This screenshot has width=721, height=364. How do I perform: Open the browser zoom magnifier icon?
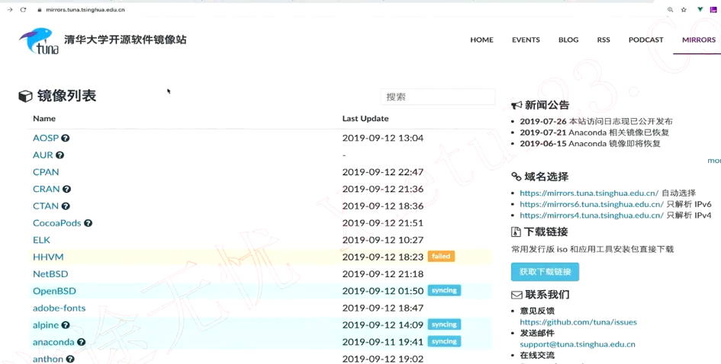coord(670,10)
